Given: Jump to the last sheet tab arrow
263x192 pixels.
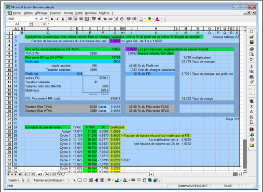Looking at the screenshot, I should click(x=20, y=174).
